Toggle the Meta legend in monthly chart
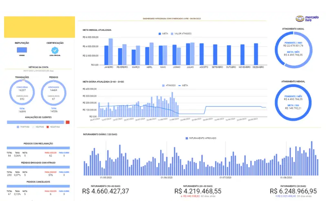This screenshot has height=212, width=326. tap(163, 34)
